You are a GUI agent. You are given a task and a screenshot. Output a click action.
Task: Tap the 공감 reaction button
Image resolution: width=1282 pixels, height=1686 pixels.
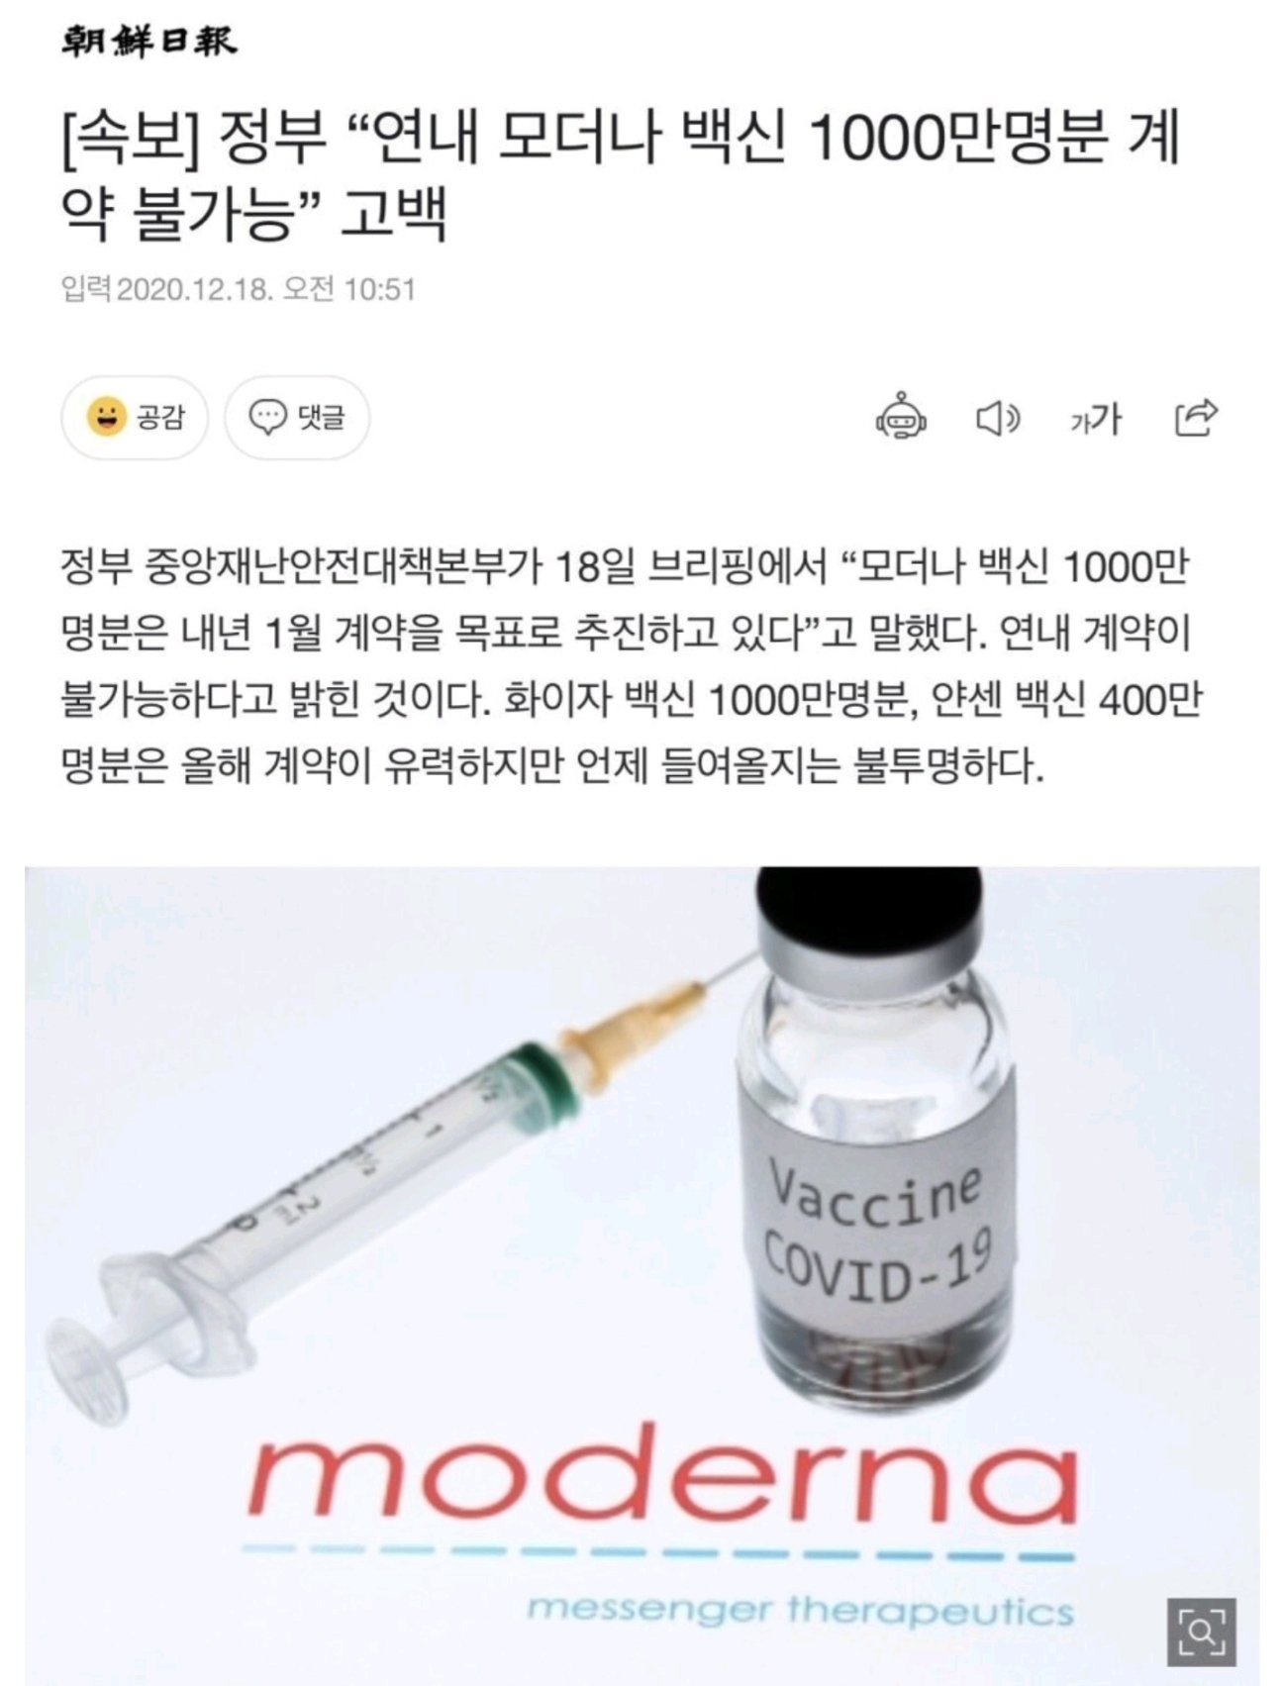(x=135, y=417)
